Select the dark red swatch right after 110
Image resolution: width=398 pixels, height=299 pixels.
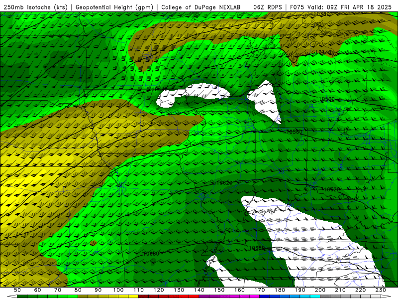point(144,297)
